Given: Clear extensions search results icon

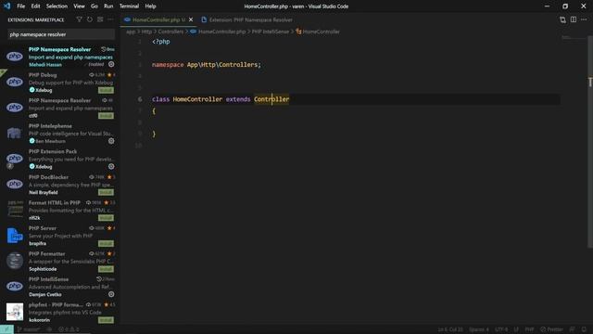Looking at the screenshot, I should coord(100,19).
